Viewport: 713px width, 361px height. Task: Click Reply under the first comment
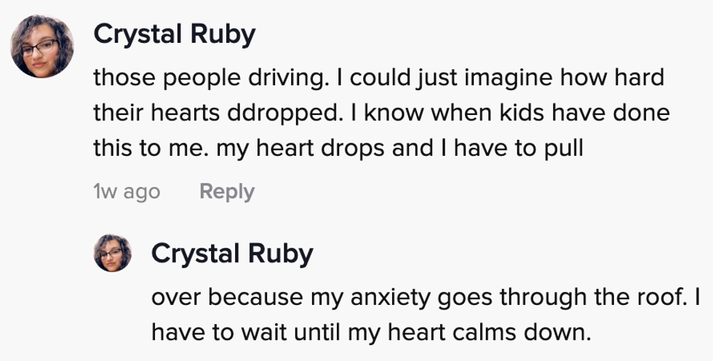point(227,191)
